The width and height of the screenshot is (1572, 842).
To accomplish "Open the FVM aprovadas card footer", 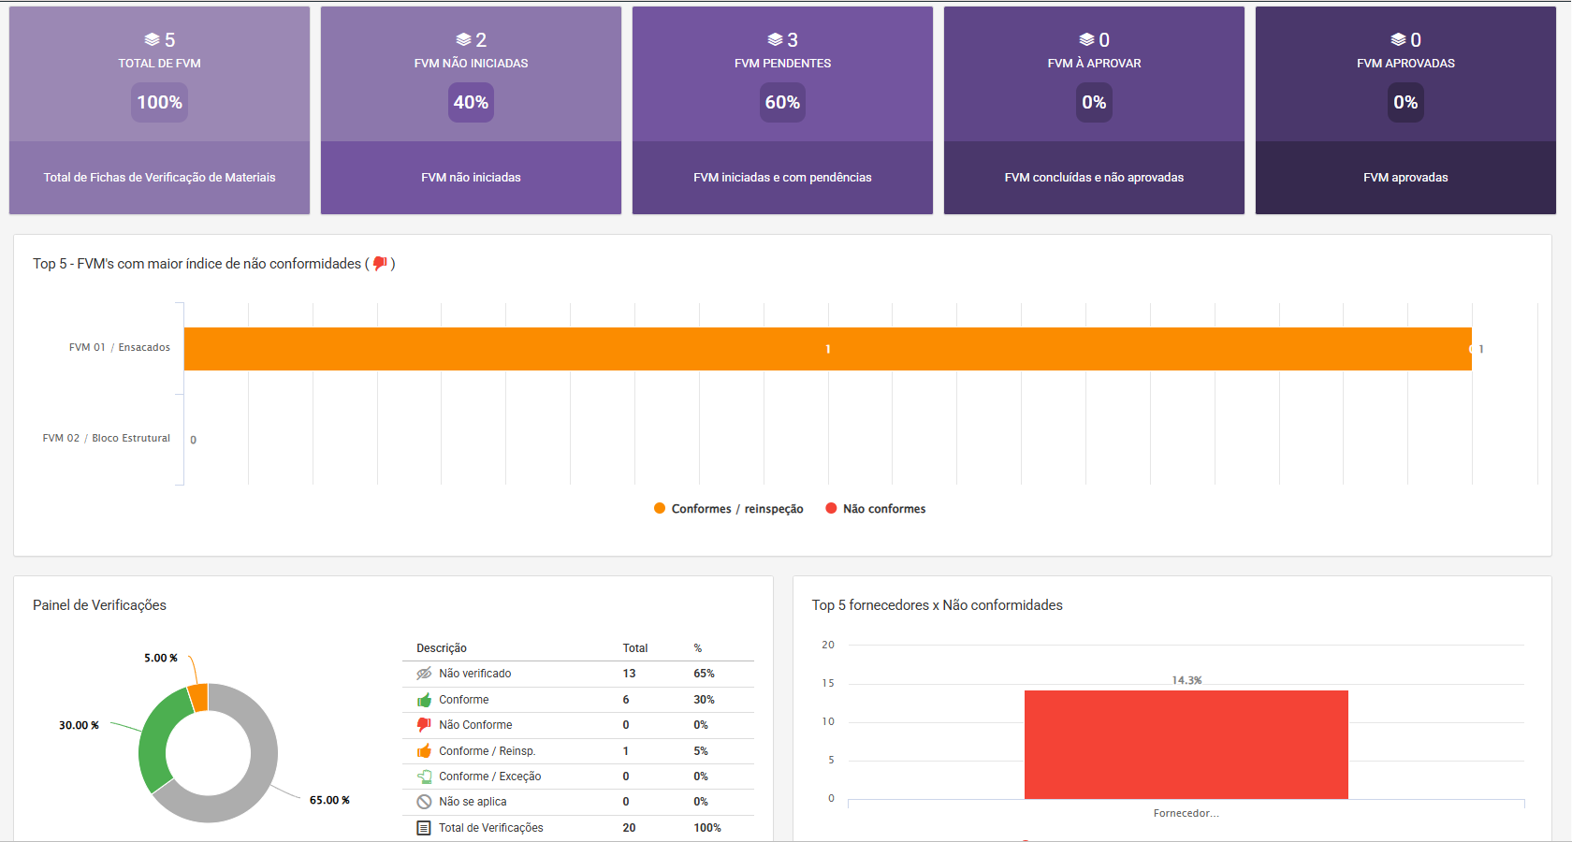I will [x=1405, y=178].
